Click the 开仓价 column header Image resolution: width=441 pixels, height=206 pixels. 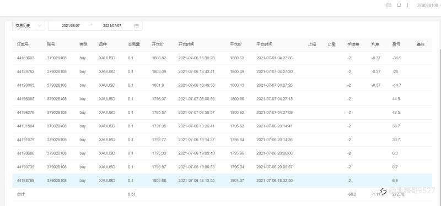pos(158,44)
